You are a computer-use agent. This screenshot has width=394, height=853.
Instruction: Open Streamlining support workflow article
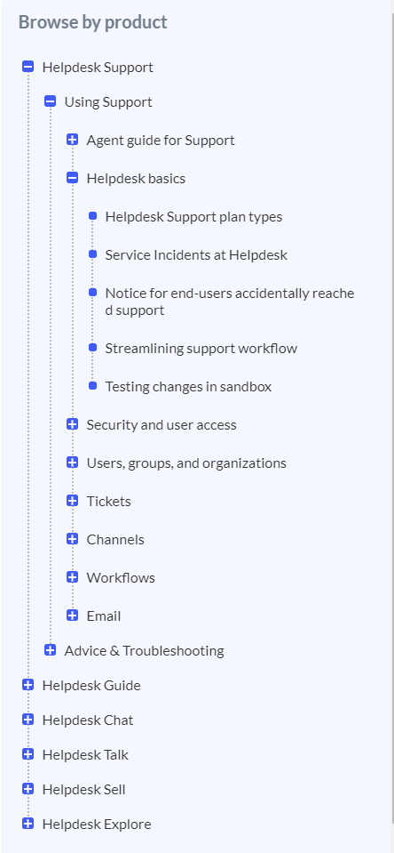(201, 348)
